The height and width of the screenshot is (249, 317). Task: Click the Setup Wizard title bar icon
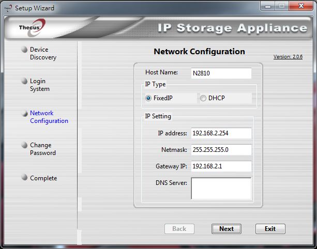8,8
